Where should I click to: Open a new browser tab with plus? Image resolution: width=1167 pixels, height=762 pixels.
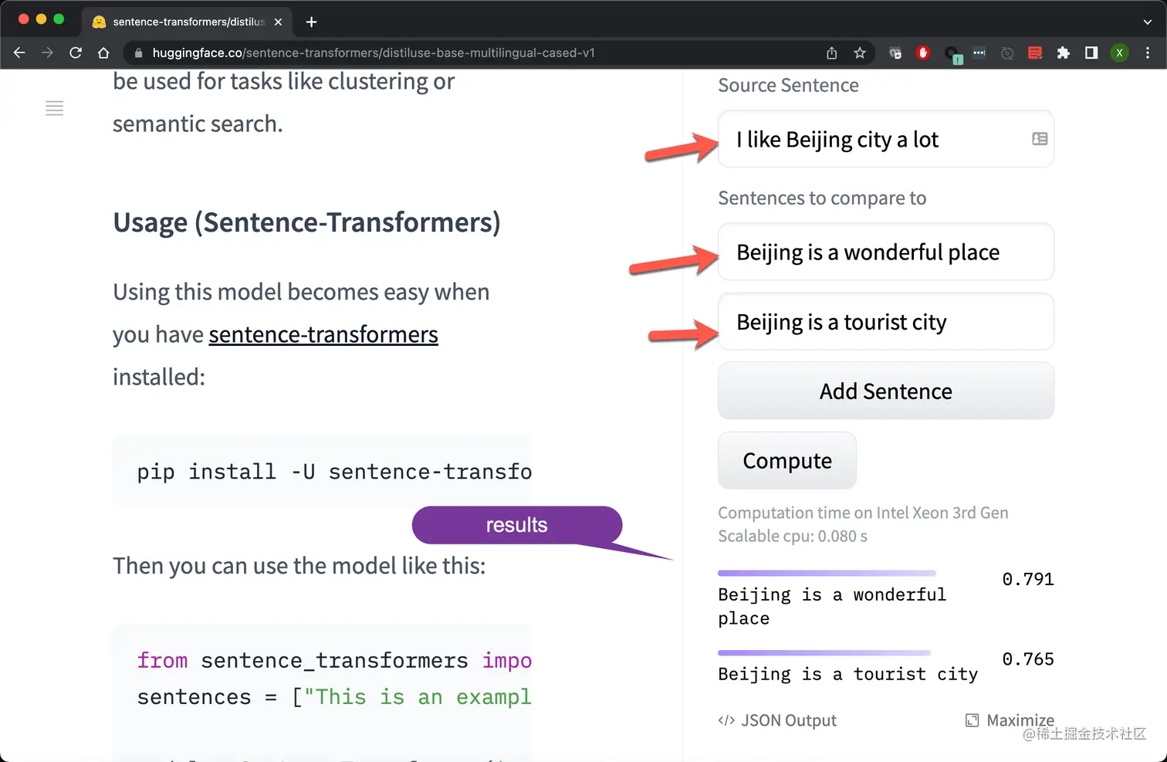(311, 22)
